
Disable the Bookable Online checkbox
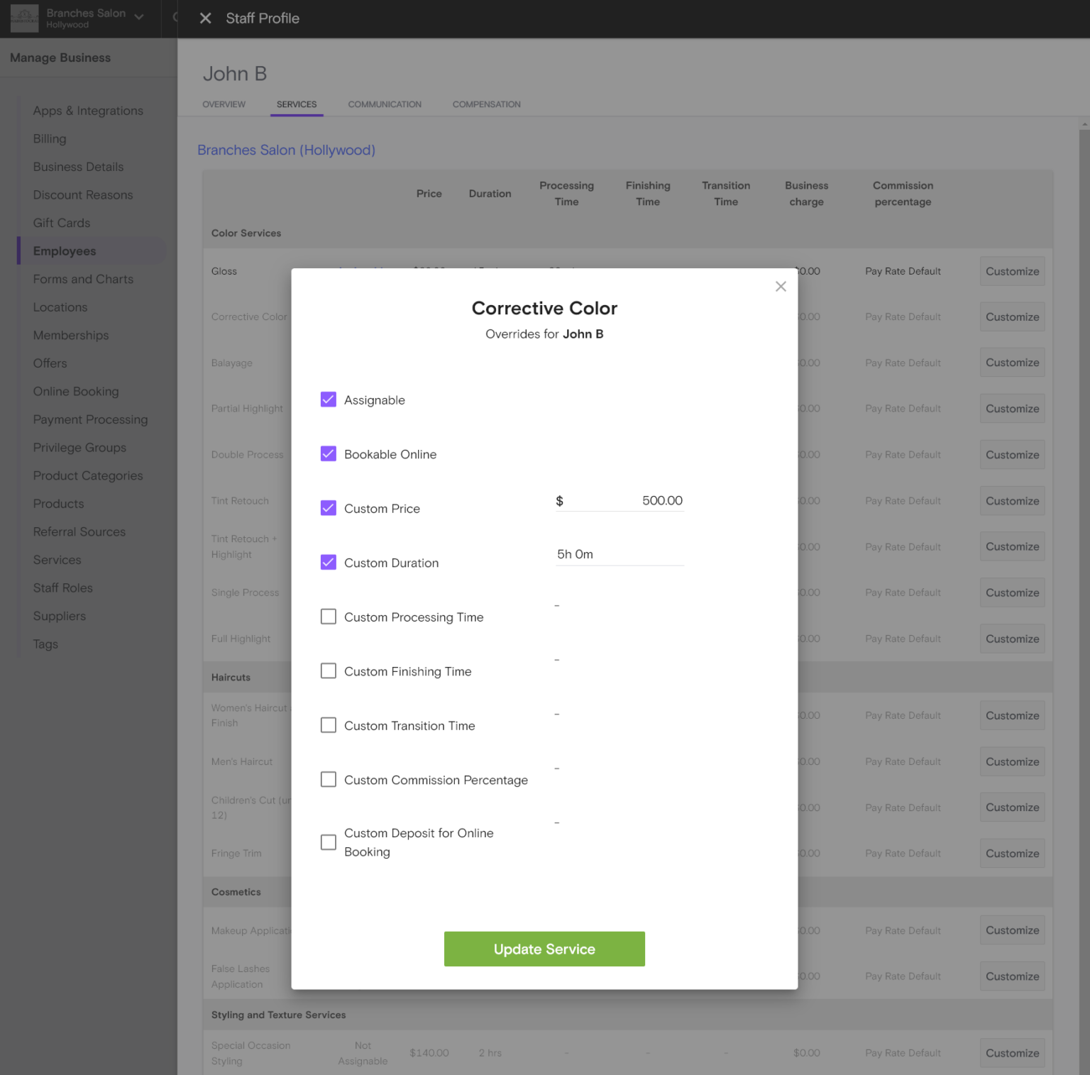point(328,453)
